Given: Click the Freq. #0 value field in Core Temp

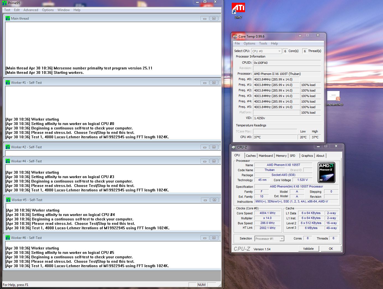Looking at the screenshot, I should [x=276, y=79].
